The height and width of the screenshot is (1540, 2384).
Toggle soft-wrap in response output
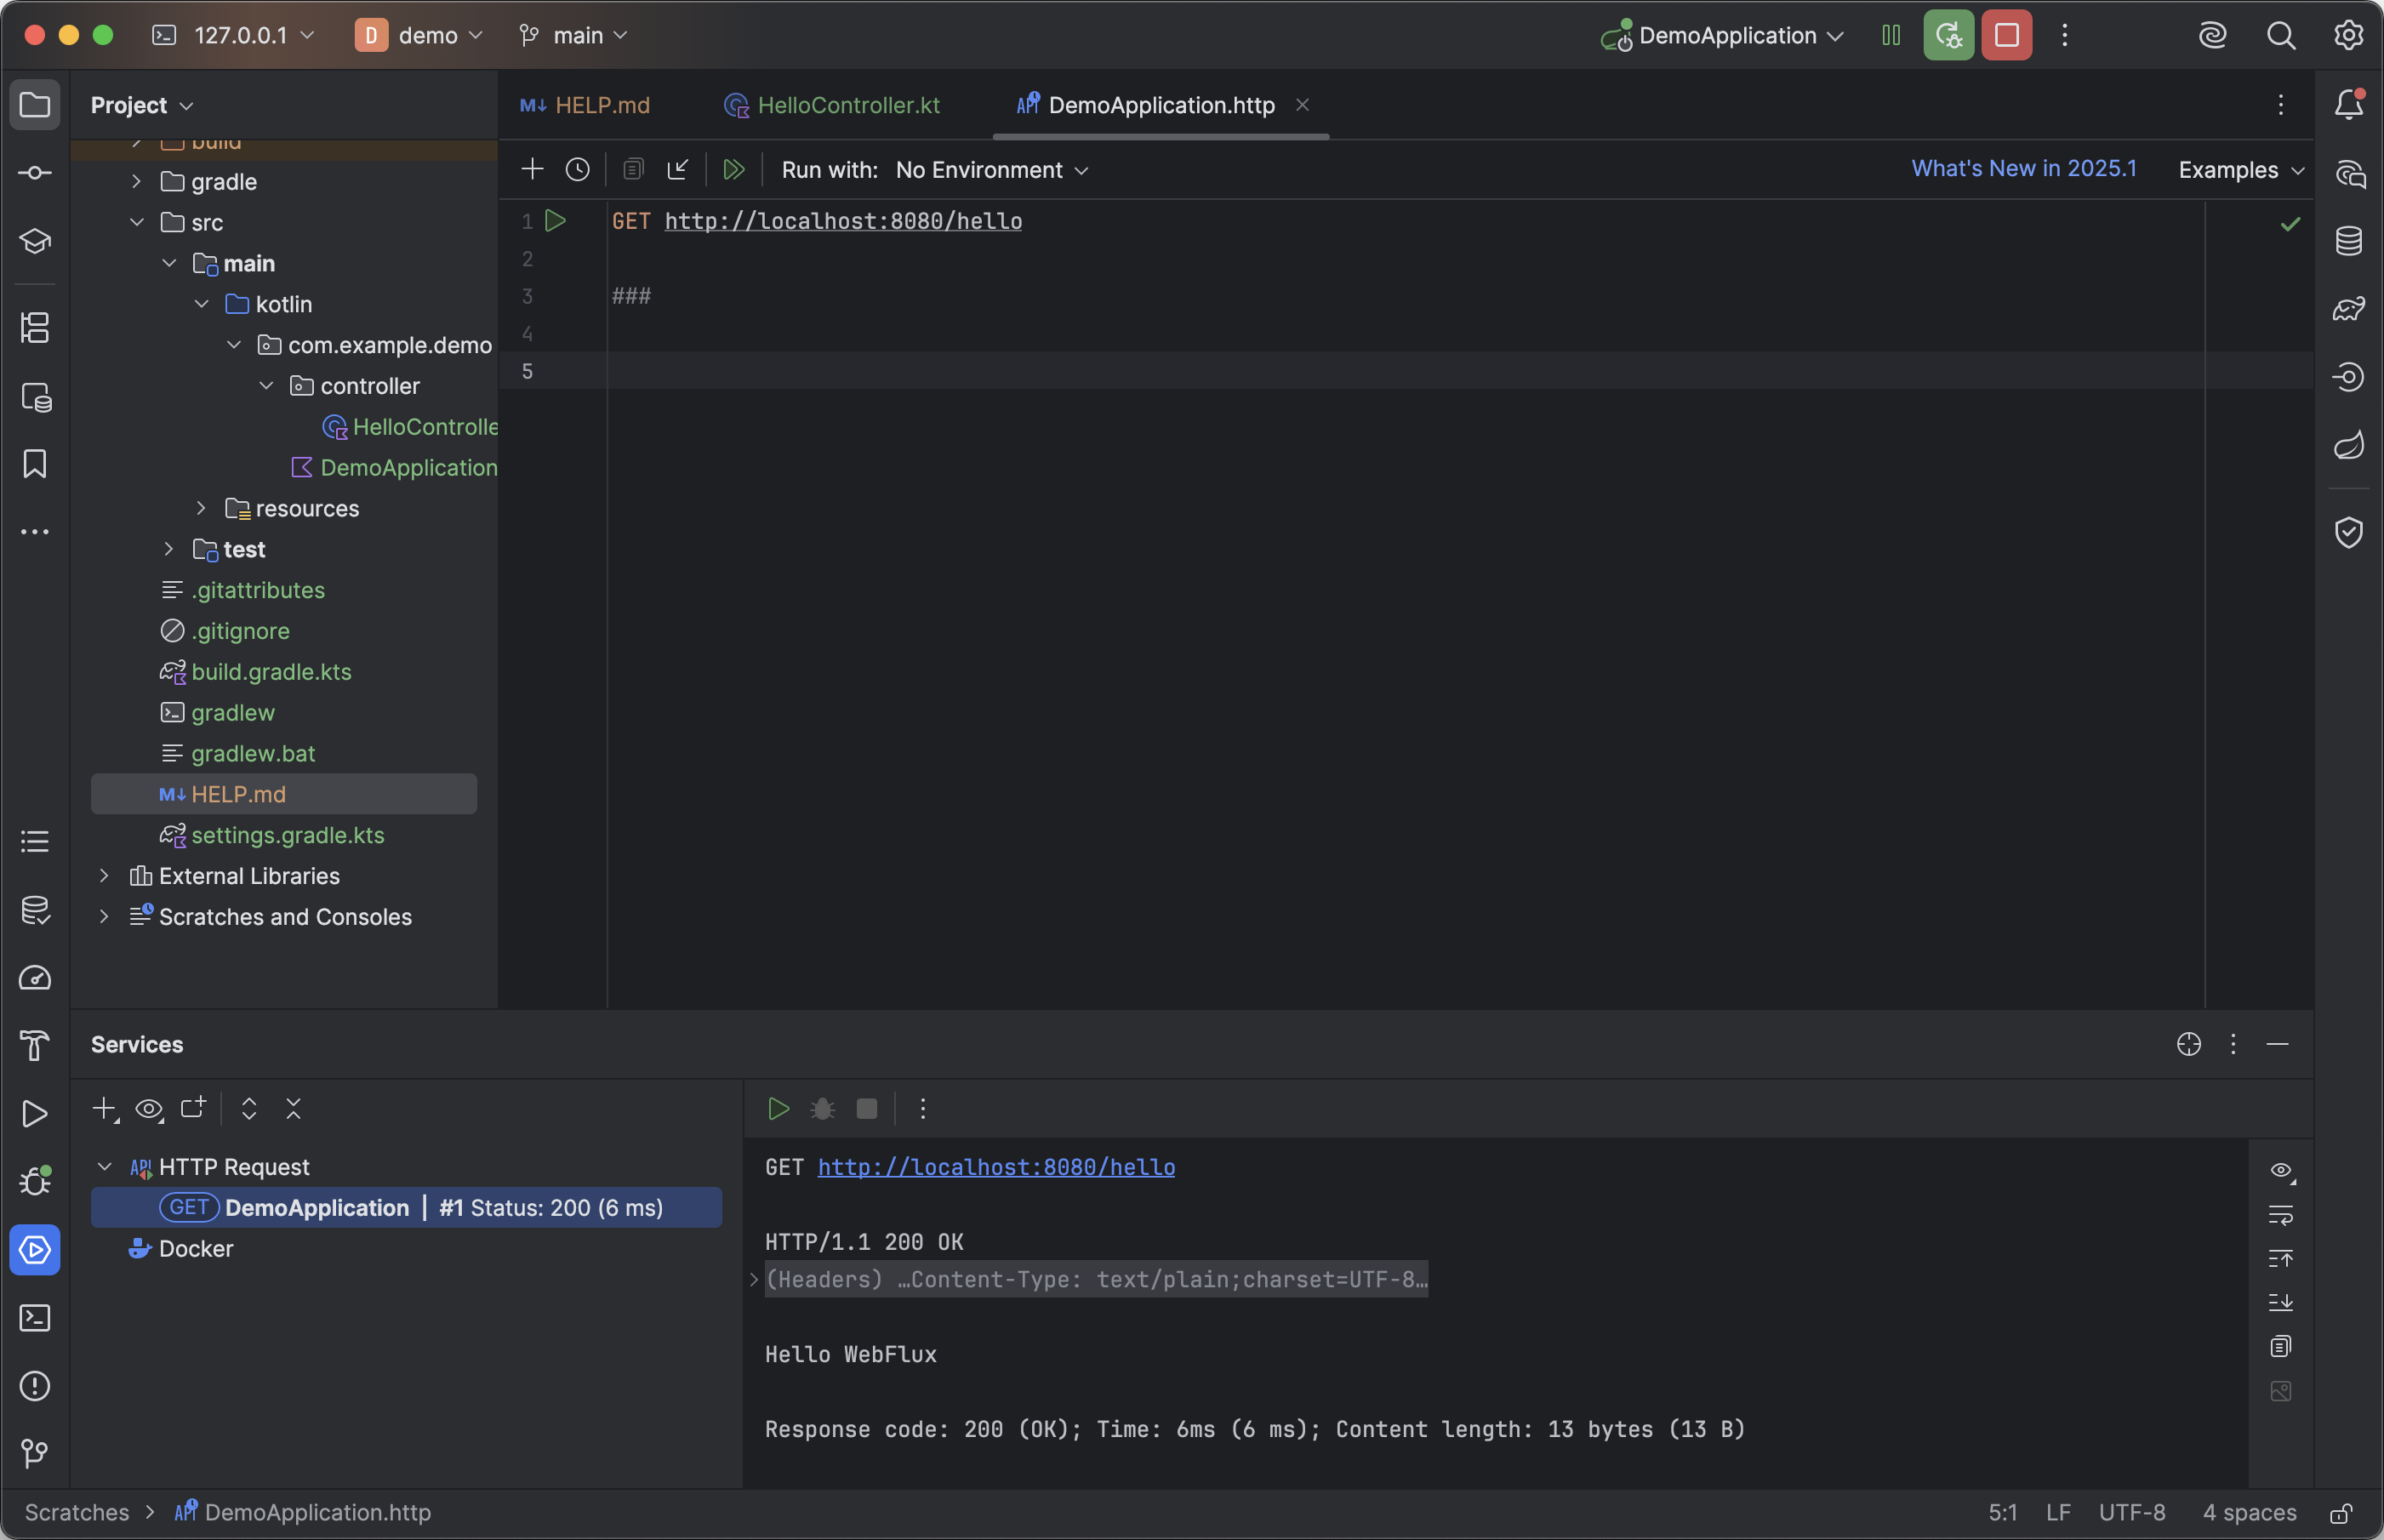(x=2280, y=1215)
